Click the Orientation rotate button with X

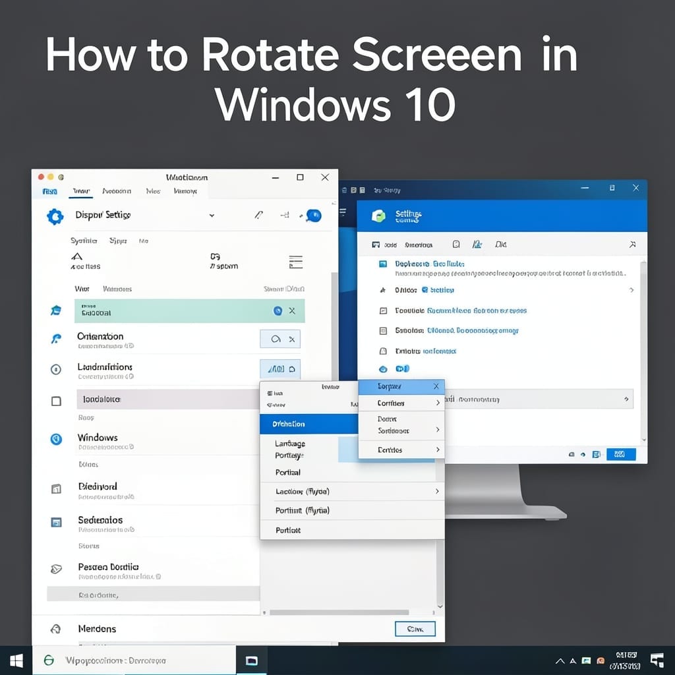(x=280, y=339)
